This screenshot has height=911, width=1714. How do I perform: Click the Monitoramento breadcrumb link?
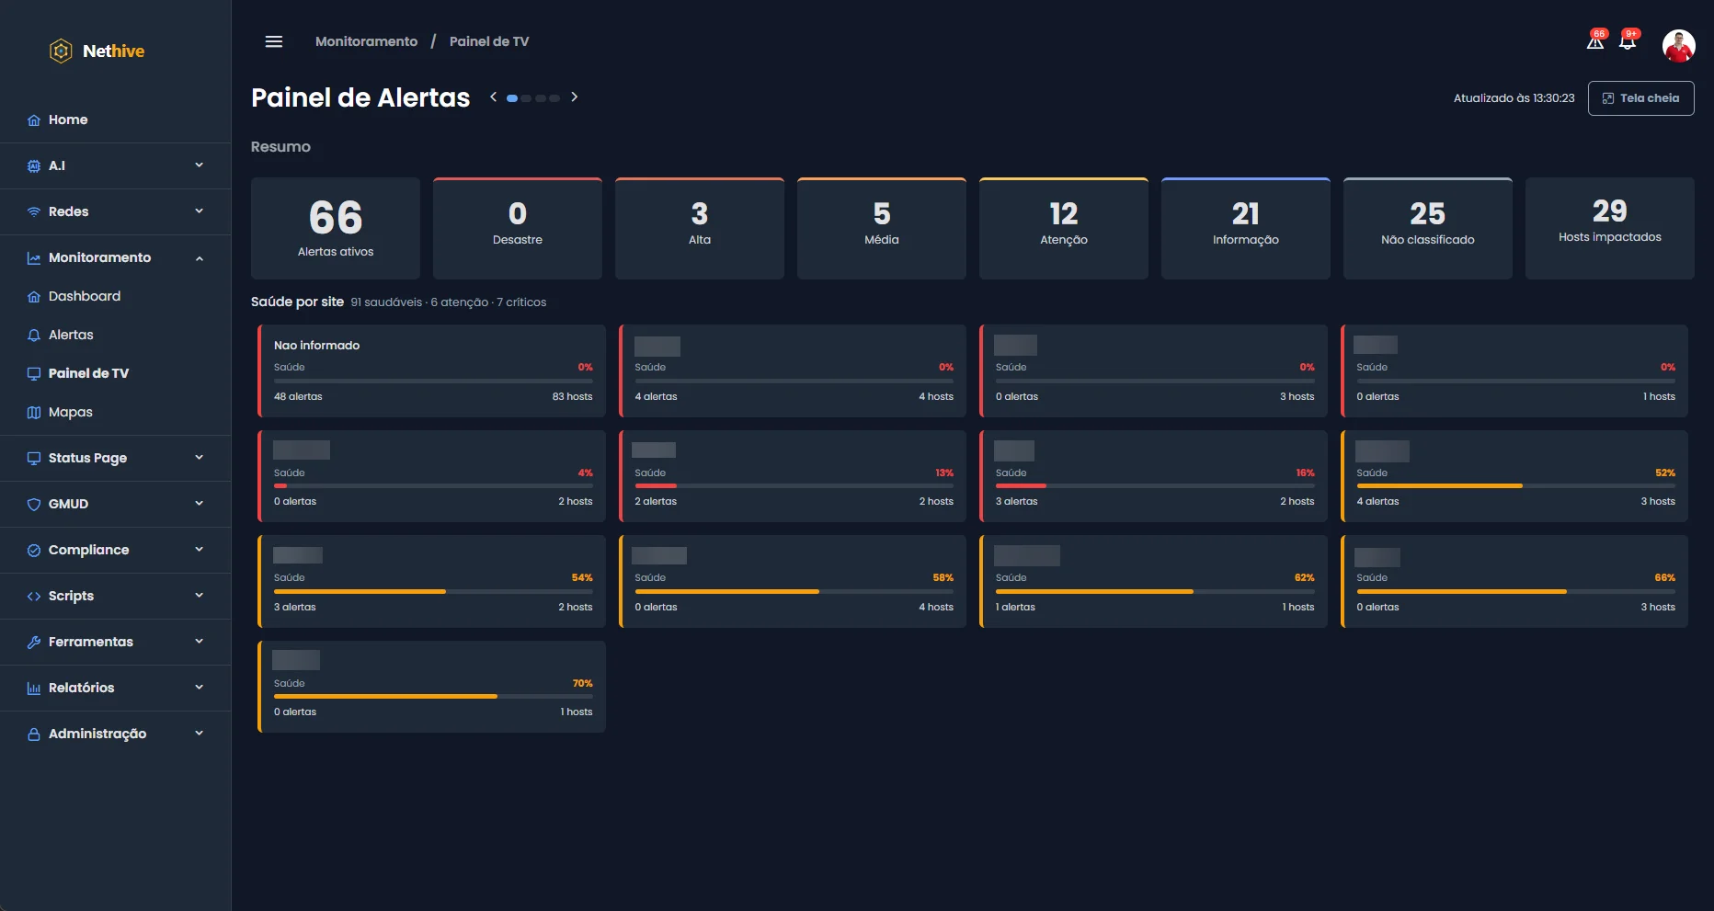point(366,41)
